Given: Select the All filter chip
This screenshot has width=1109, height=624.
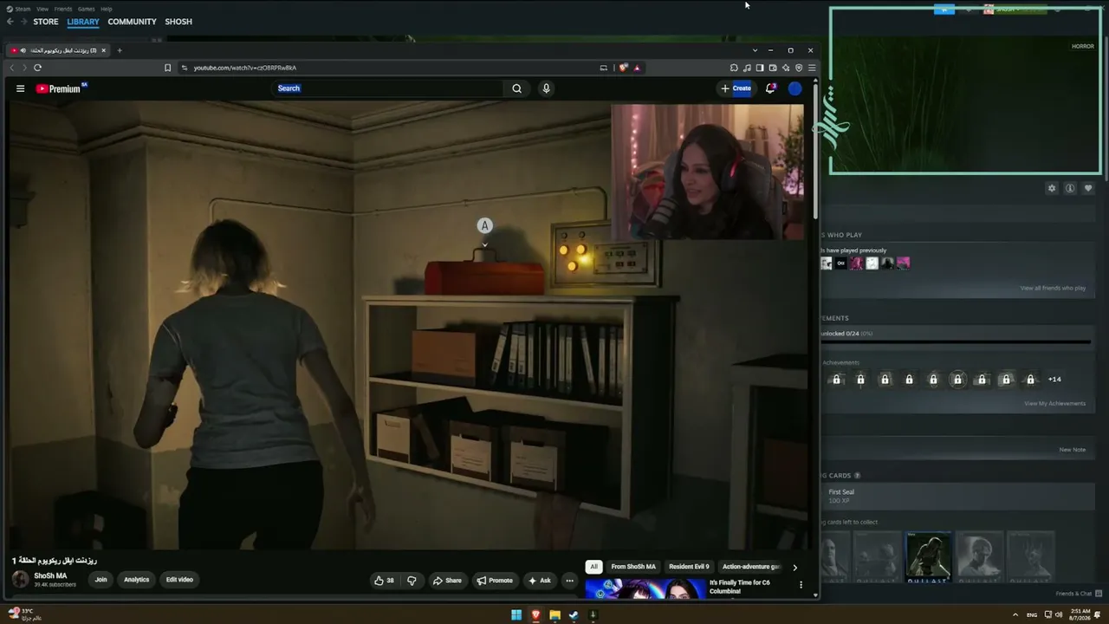Looking at the screenshot, I should click(x=593, y=567).
